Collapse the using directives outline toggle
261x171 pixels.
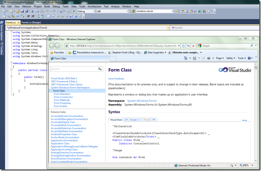click(x=11, y=31)
